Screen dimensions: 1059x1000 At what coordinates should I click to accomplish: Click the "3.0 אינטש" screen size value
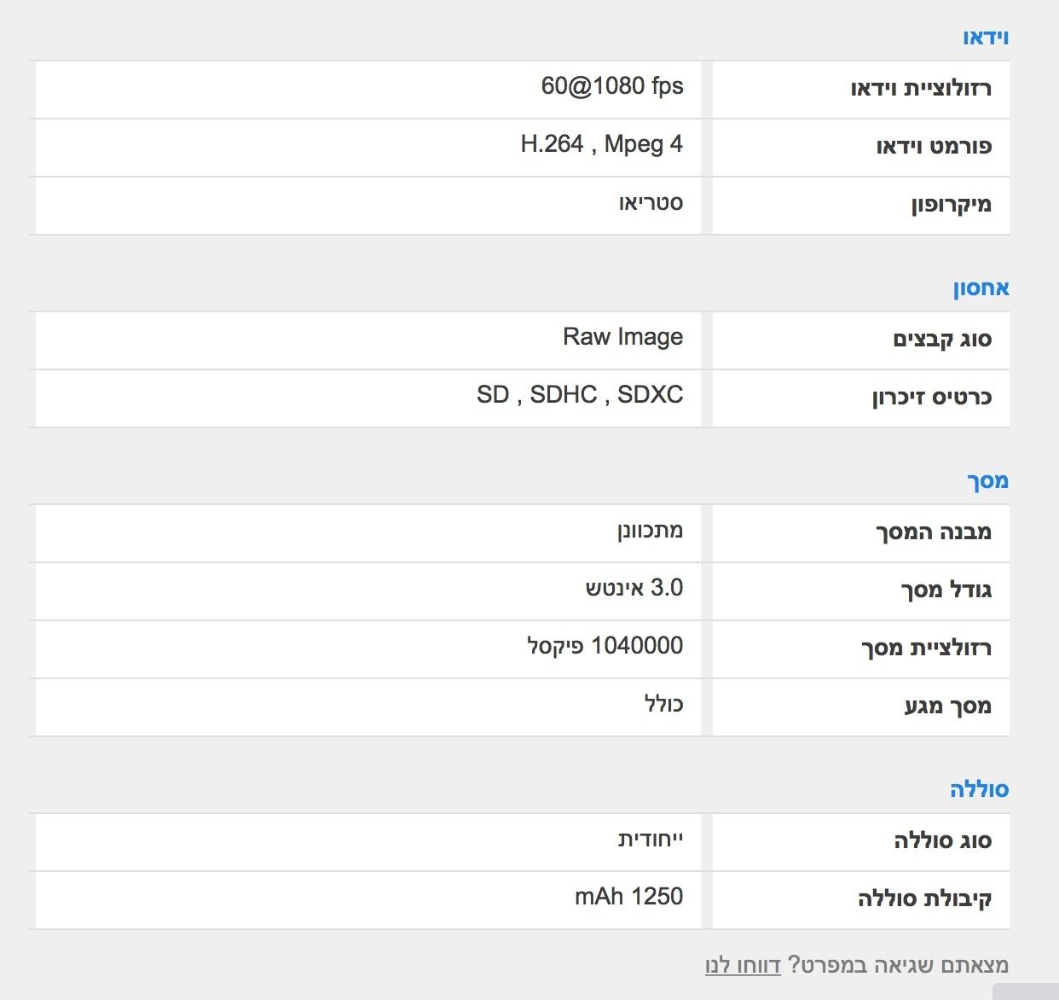pos(634,588)
